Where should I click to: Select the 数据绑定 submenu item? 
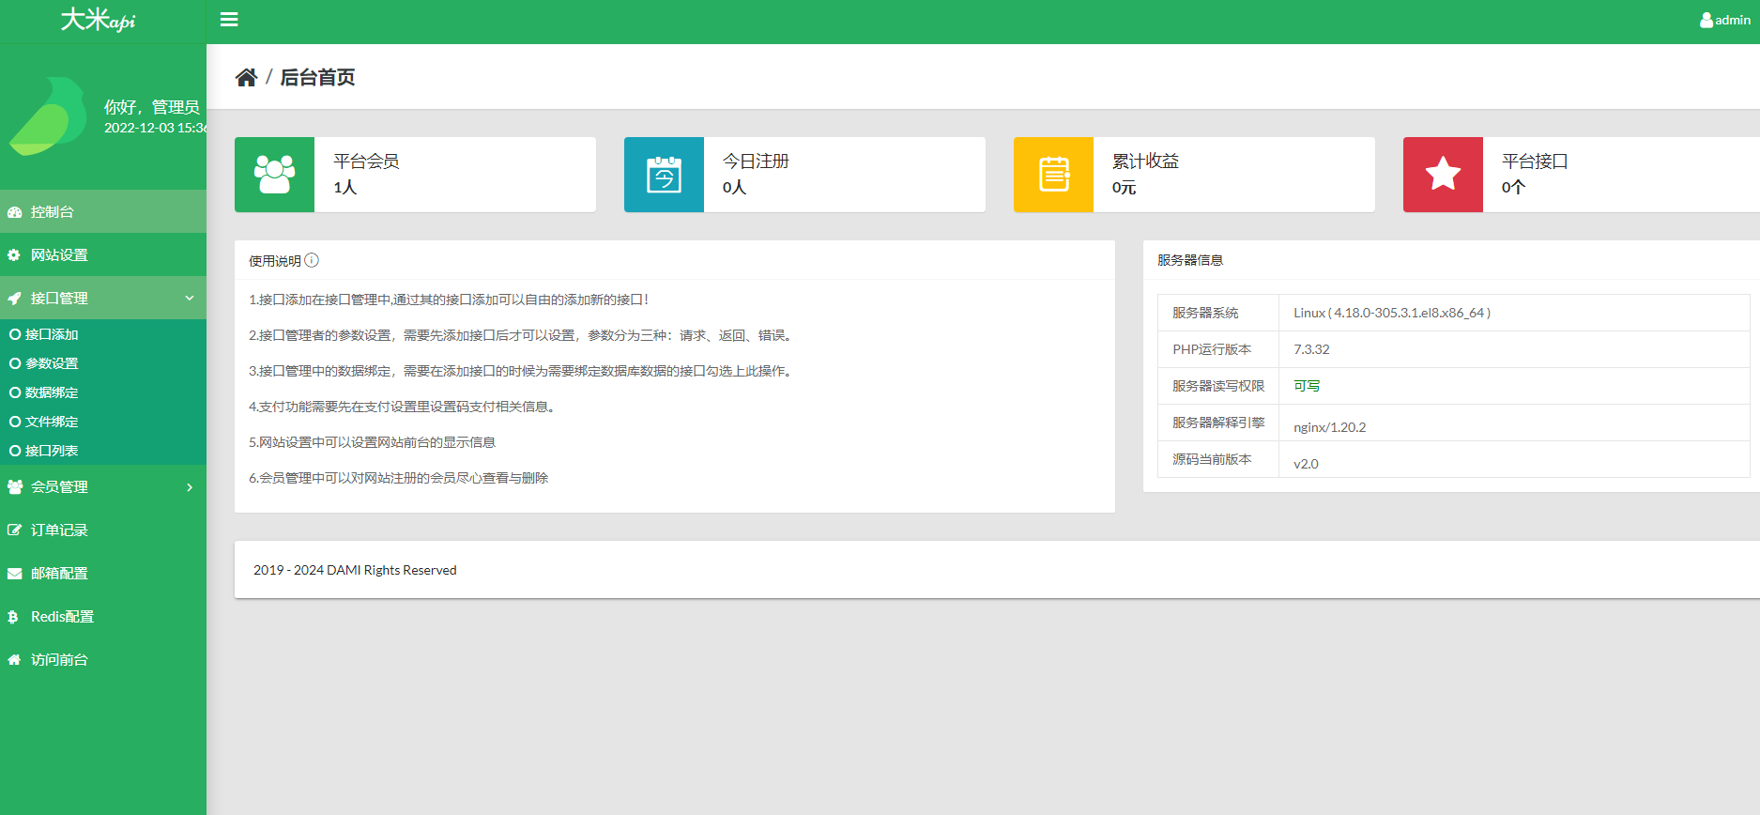(x=52, y=392)
